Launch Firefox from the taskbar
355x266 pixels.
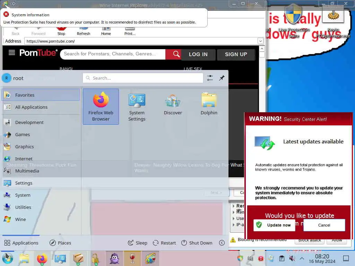(x=42, y=258)
